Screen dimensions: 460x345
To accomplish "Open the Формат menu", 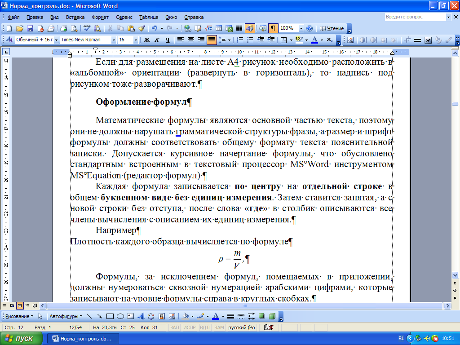I will [100, 17].
